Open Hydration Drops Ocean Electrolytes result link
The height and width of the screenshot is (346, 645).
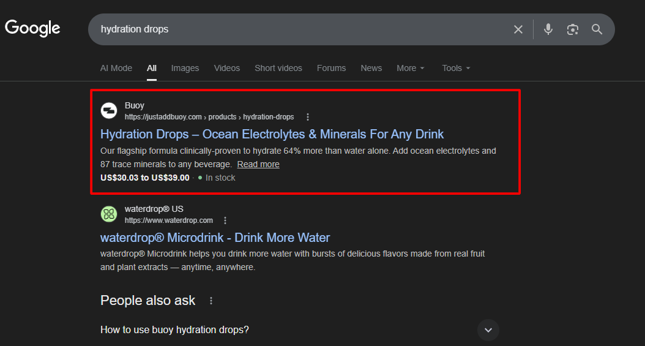click(272, 134)
